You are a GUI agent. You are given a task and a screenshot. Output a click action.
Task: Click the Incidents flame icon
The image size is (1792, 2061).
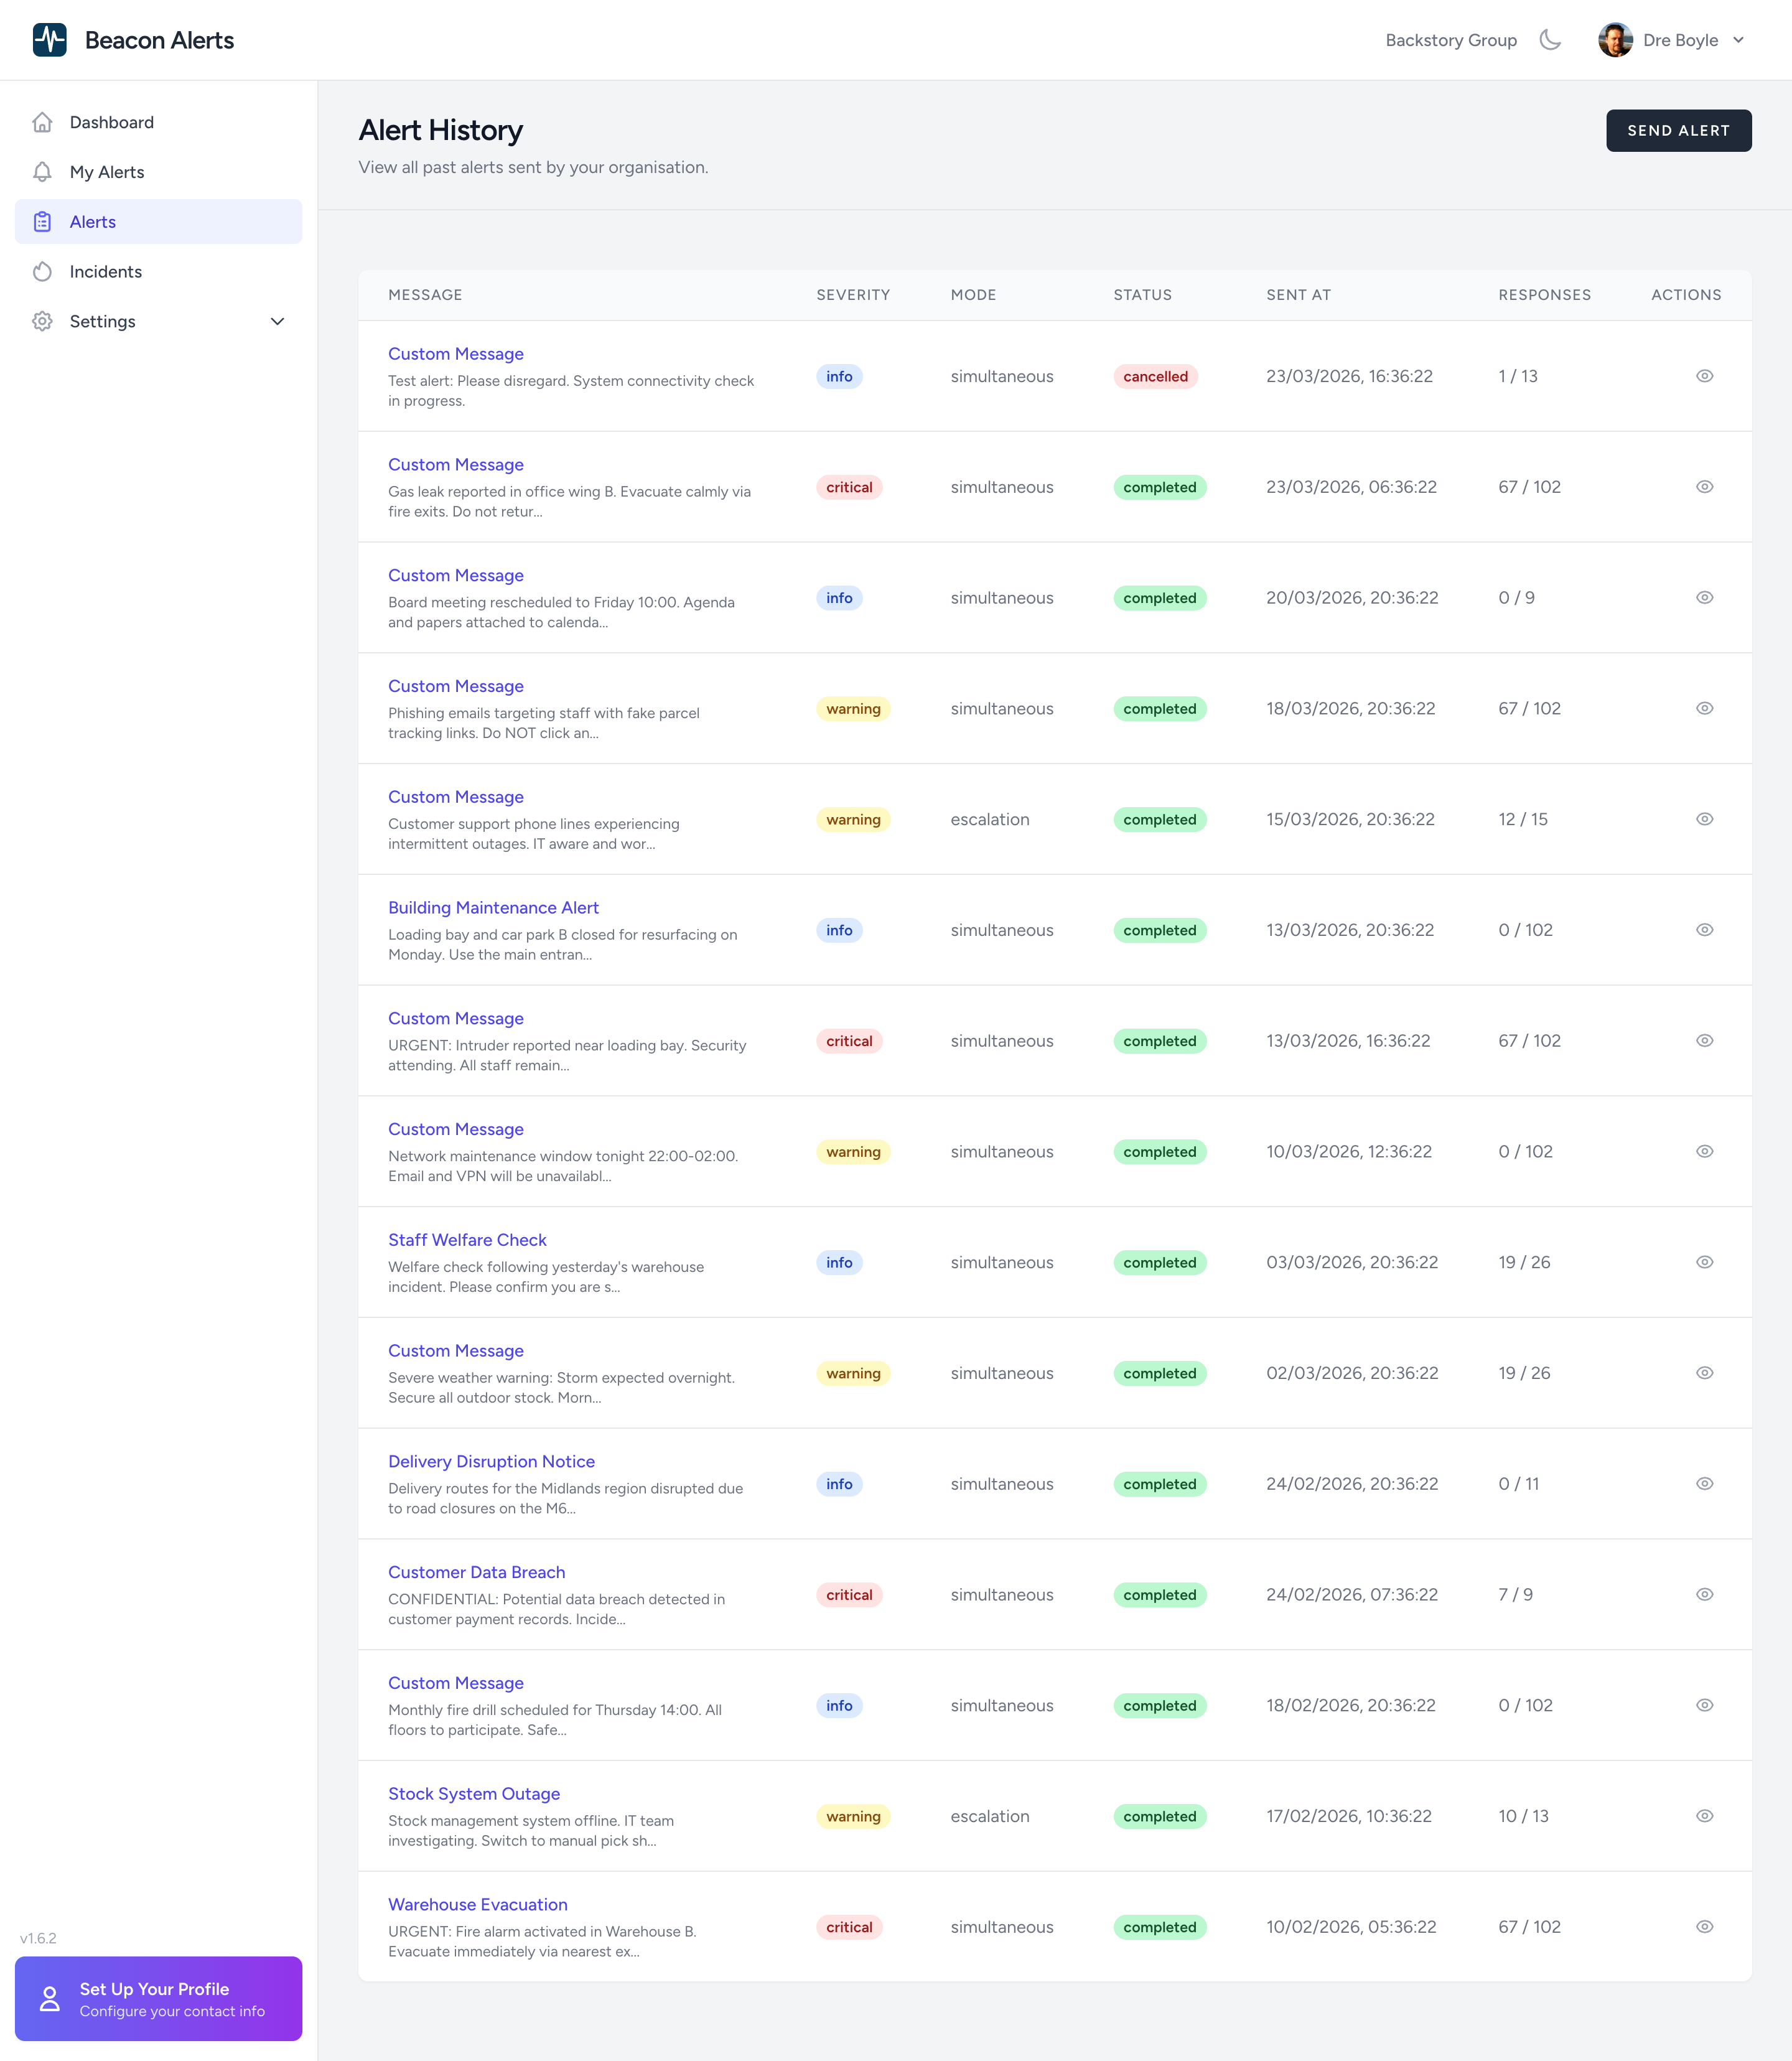pyautogui.click(x=42, y=272)
